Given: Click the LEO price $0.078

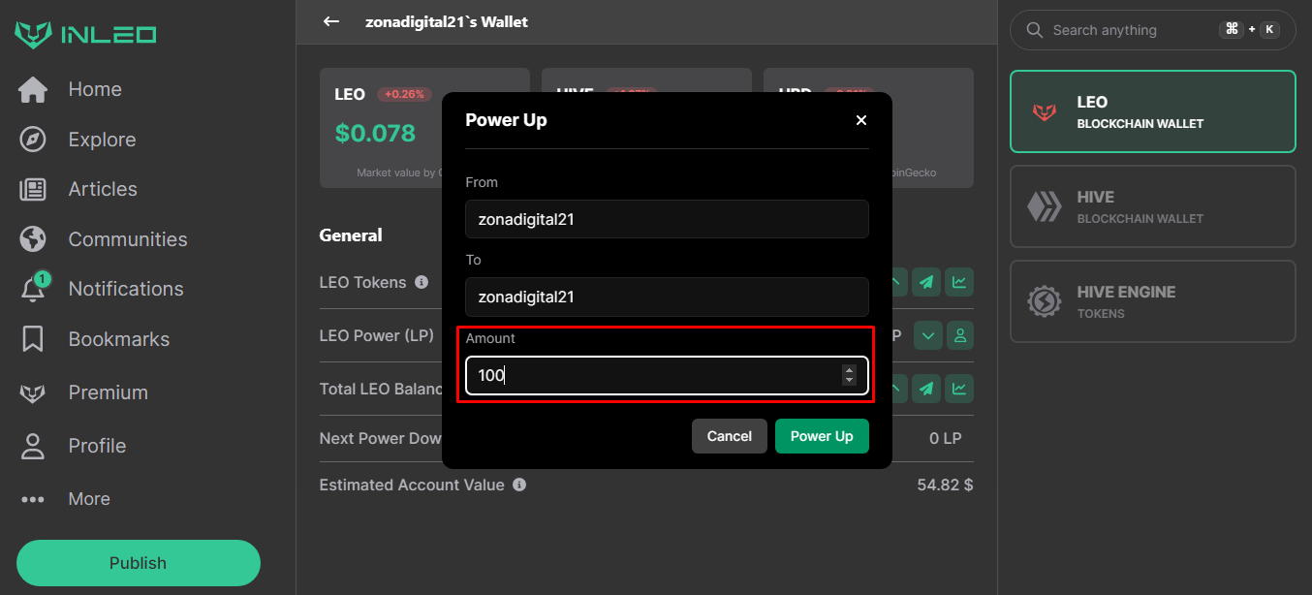Looking at the screenshot, I should [x=375, y=133].
